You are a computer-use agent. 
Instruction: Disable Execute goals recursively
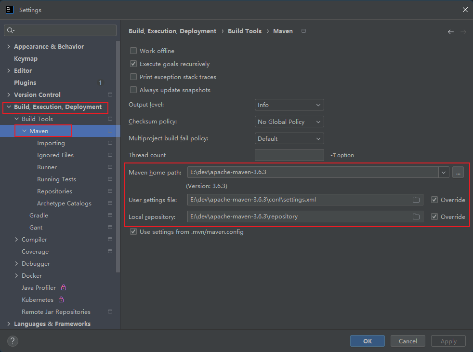tap(133, 64)
